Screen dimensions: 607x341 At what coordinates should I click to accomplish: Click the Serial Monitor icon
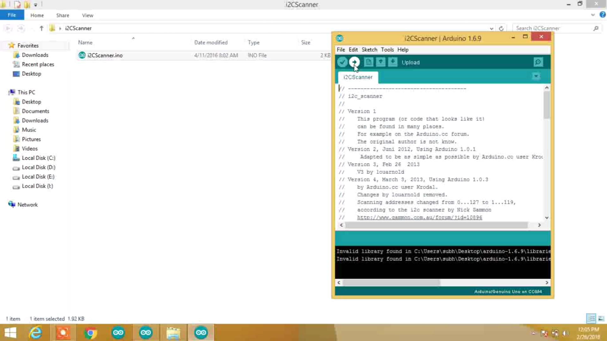coord(538,62)
